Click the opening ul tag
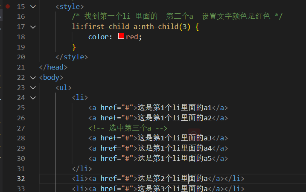306x192 pixels. [64, 87]
